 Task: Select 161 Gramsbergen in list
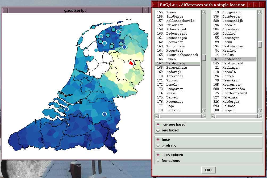pos(178,38)
